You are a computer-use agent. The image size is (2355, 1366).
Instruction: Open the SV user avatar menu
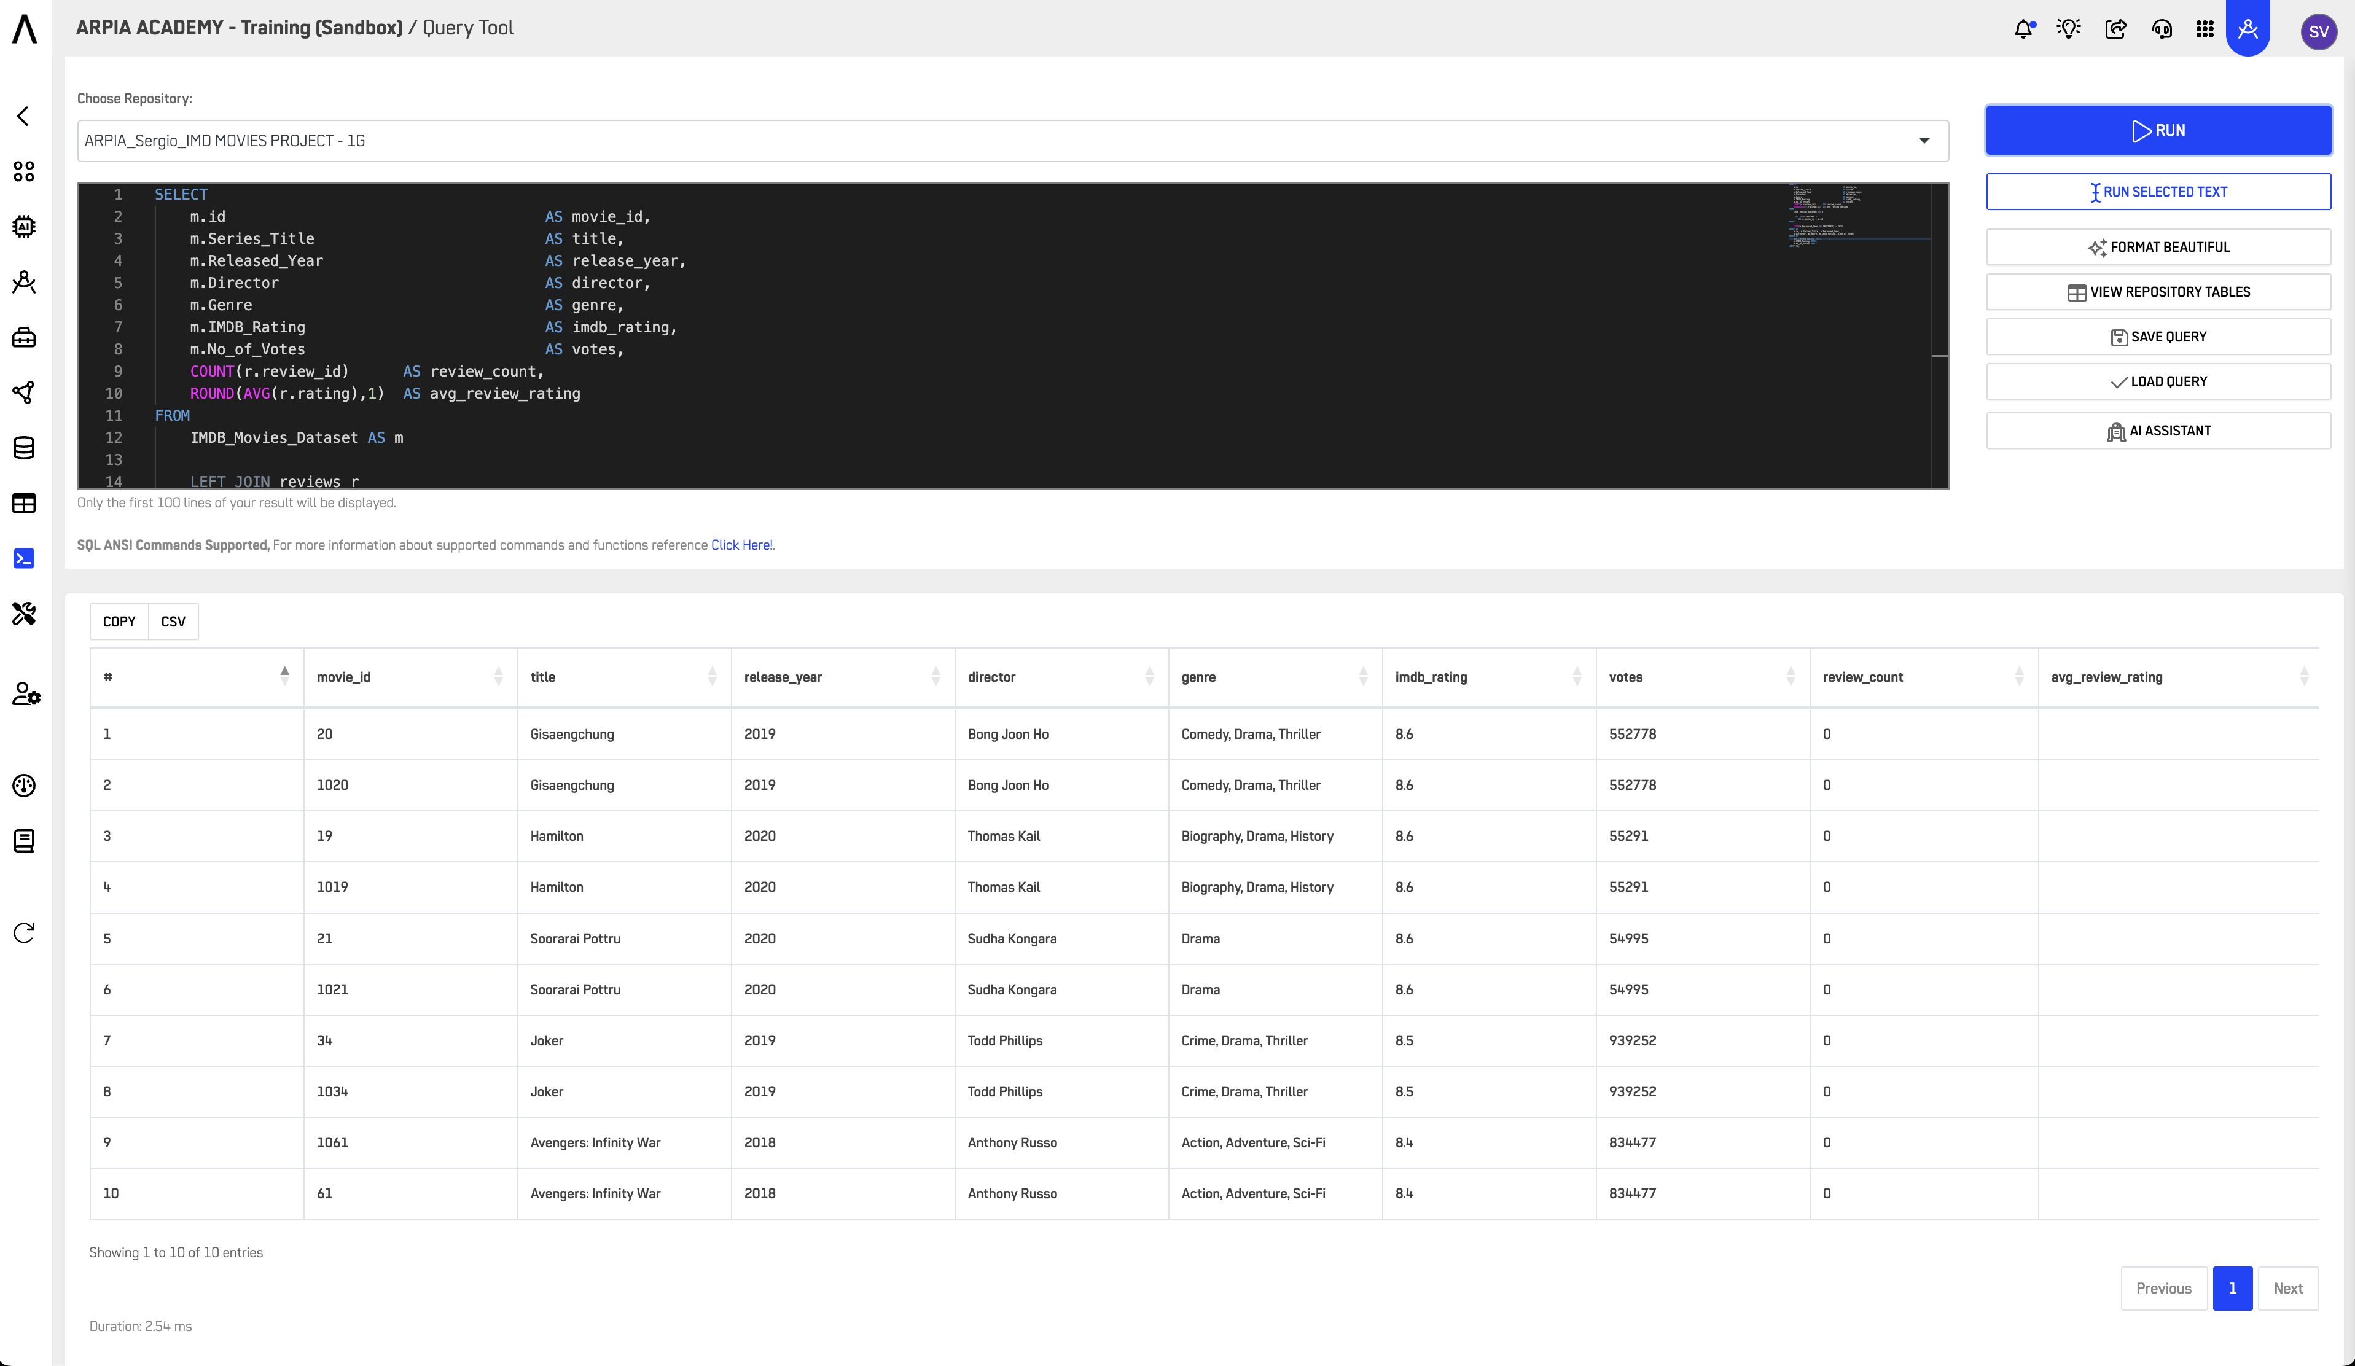click(2319, 31)
